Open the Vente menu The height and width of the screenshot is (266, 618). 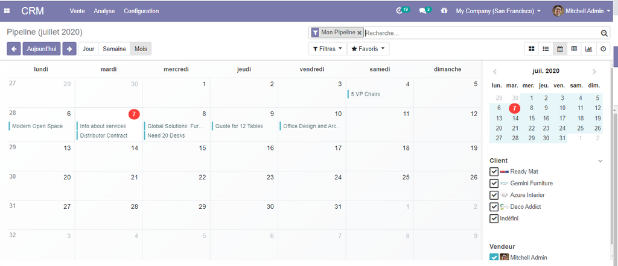click(x=77, y=11)
